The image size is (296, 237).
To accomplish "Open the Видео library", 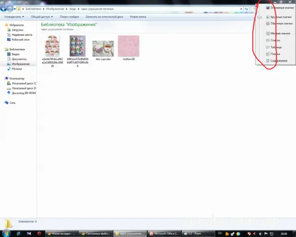I will [13, 54].
